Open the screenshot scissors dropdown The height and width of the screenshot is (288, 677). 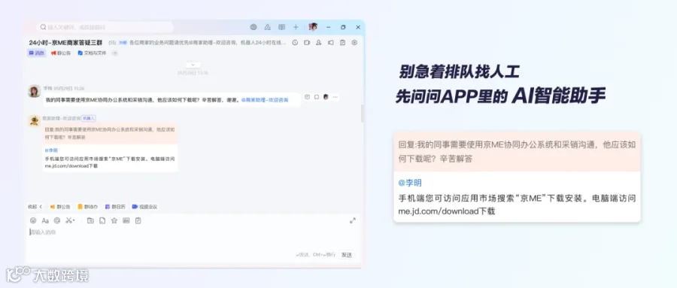(70, 220)
